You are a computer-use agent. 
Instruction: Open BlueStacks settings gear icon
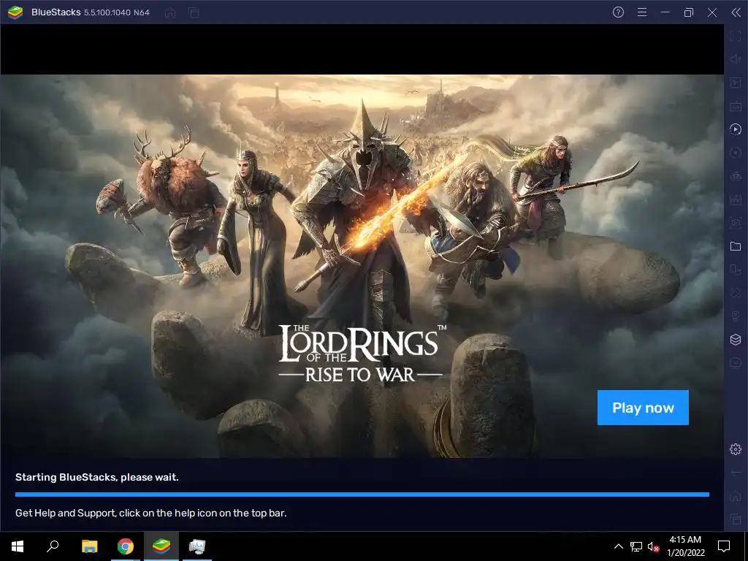[736, 449]
